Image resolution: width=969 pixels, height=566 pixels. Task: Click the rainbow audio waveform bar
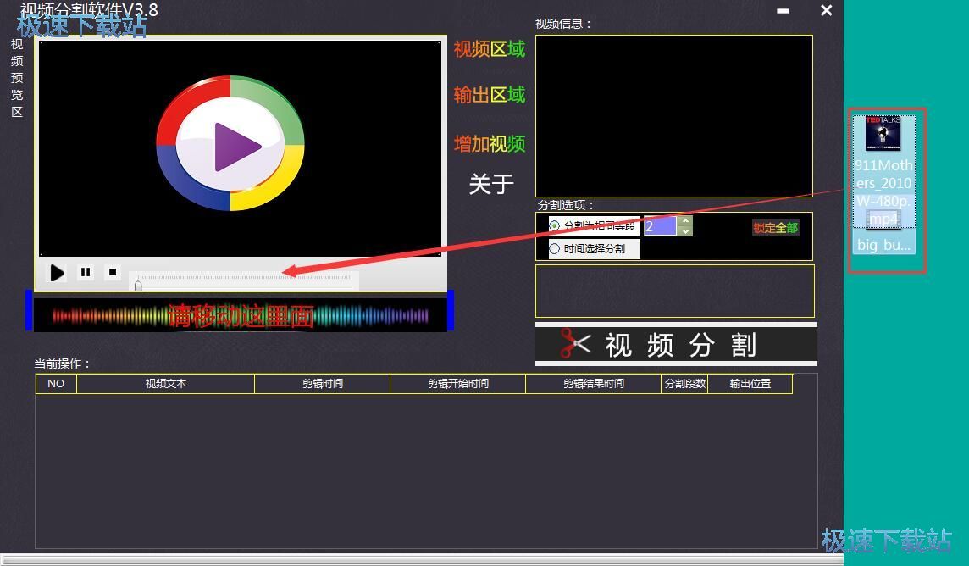[x=240, y=315]
